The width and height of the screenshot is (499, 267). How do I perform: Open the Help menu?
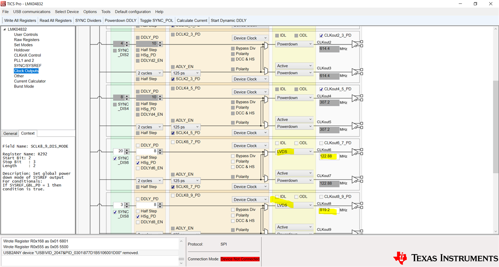(159, 12)
